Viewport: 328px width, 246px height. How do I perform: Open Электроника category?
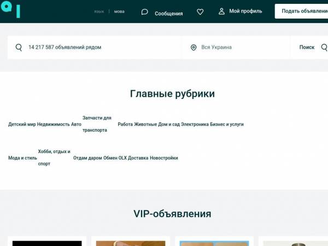(x=195, y=124)
